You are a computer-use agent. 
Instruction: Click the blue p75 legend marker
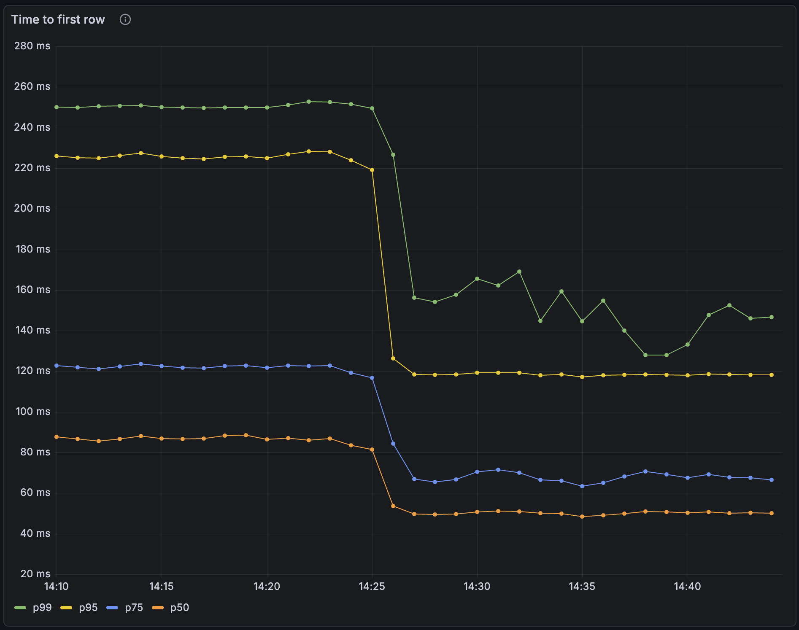[112, 608]
